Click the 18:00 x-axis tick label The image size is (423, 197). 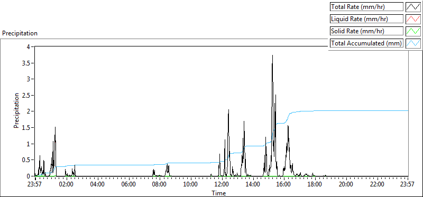point(315,185)
